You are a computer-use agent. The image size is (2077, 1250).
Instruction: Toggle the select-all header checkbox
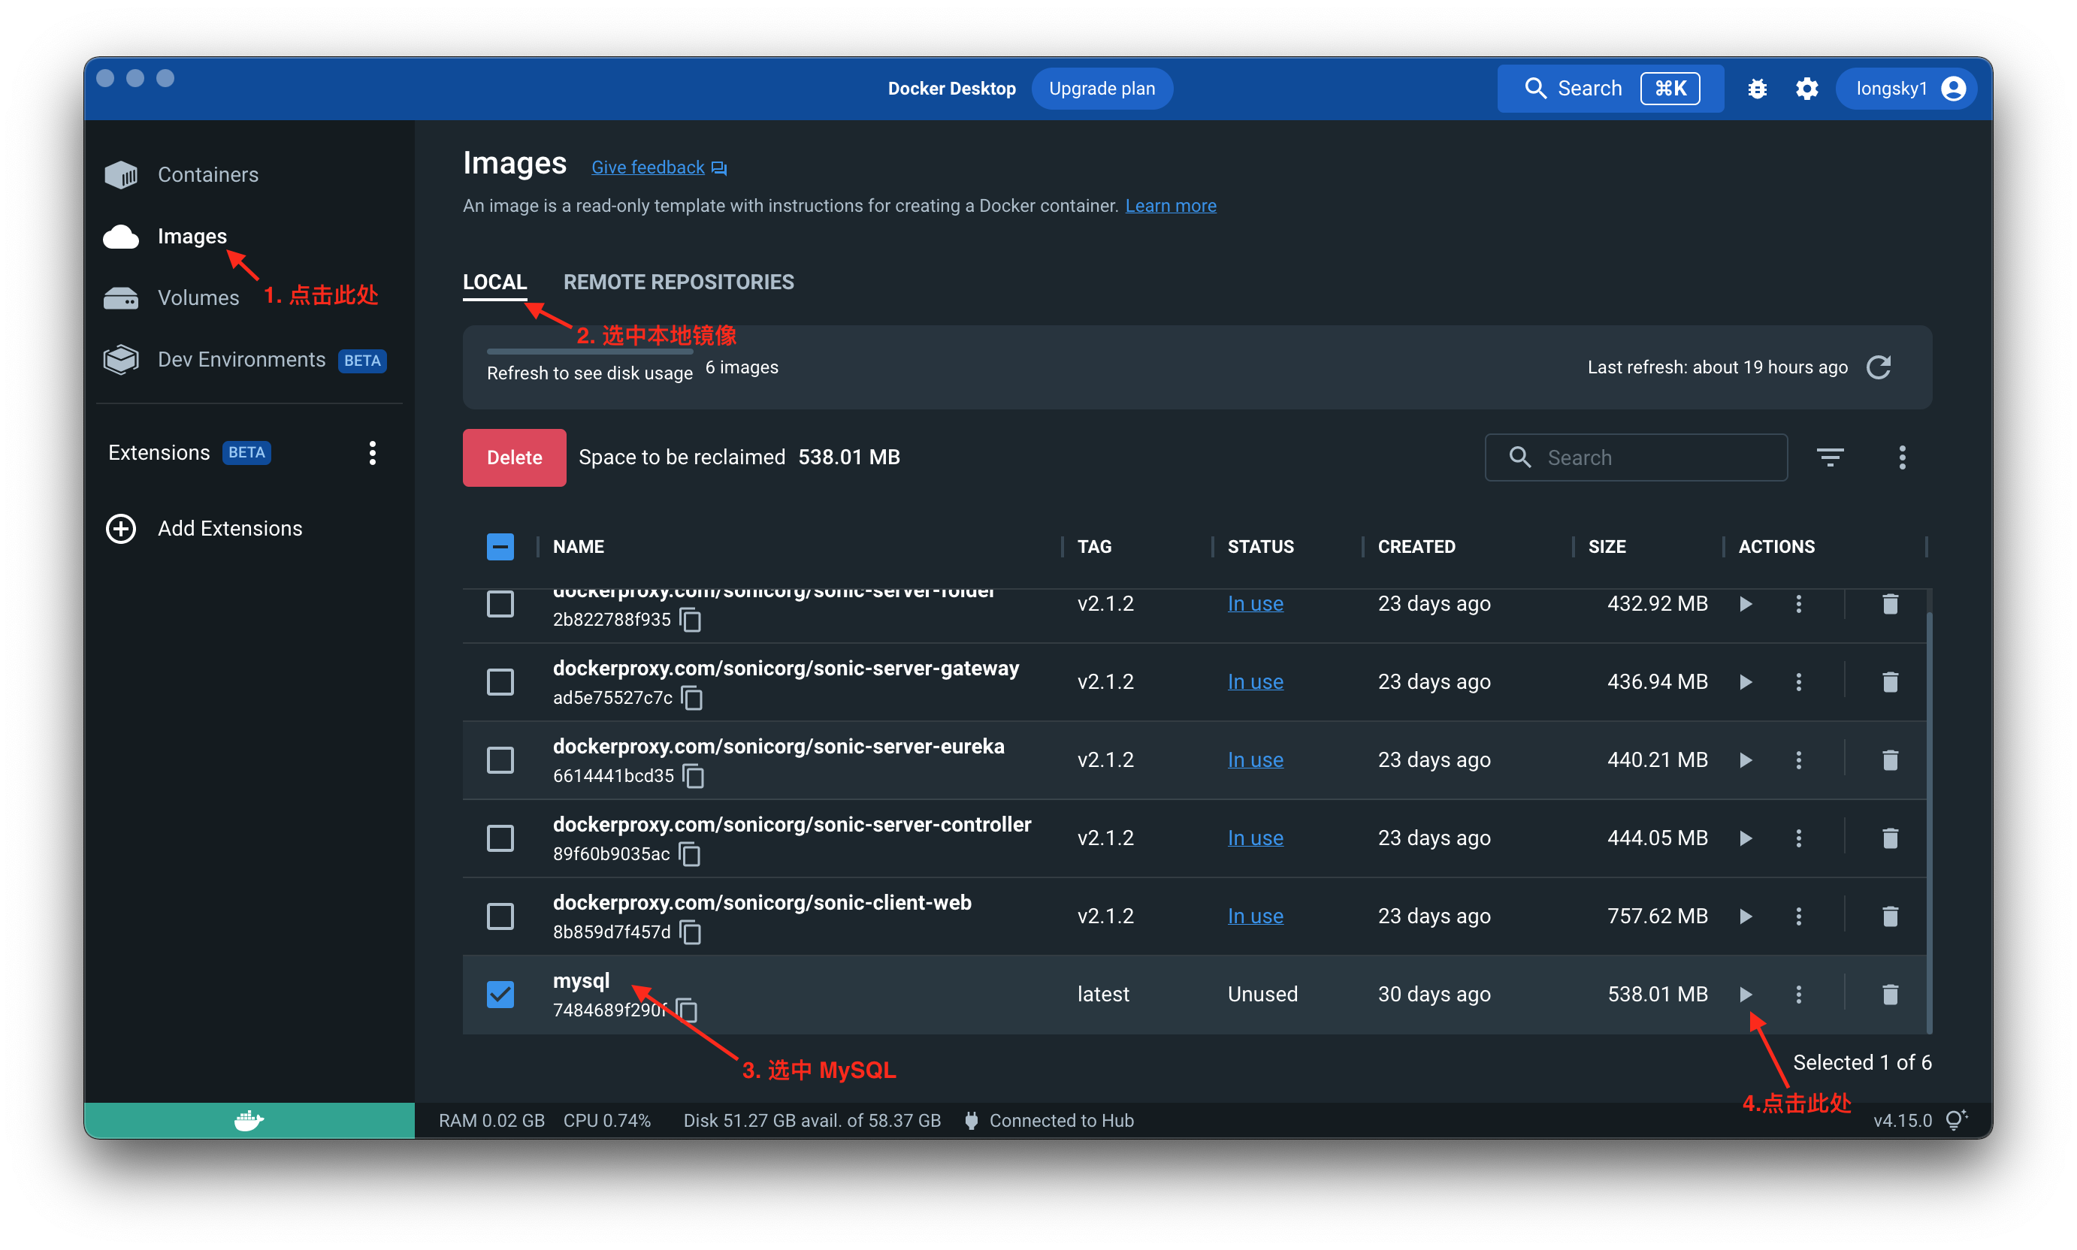tap(500, 547)
